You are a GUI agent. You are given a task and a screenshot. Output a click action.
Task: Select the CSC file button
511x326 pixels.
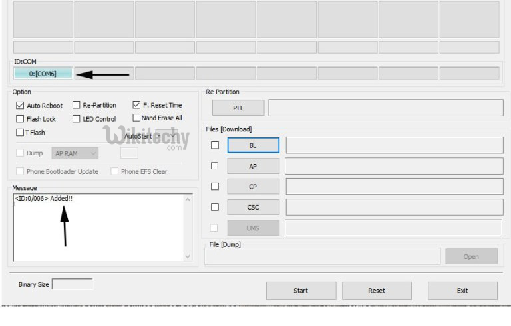point(253,207)
